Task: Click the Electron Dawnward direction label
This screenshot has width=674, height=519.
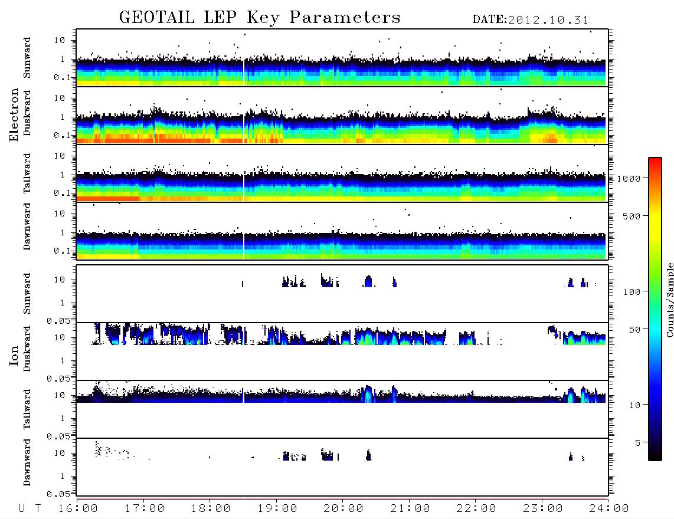Action: pyautogui.click(x=27, y=226)
